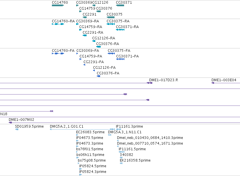240x176 pixels.
Task: Click the DME1-003E04 purple arrow glyph
Action: 213,83
